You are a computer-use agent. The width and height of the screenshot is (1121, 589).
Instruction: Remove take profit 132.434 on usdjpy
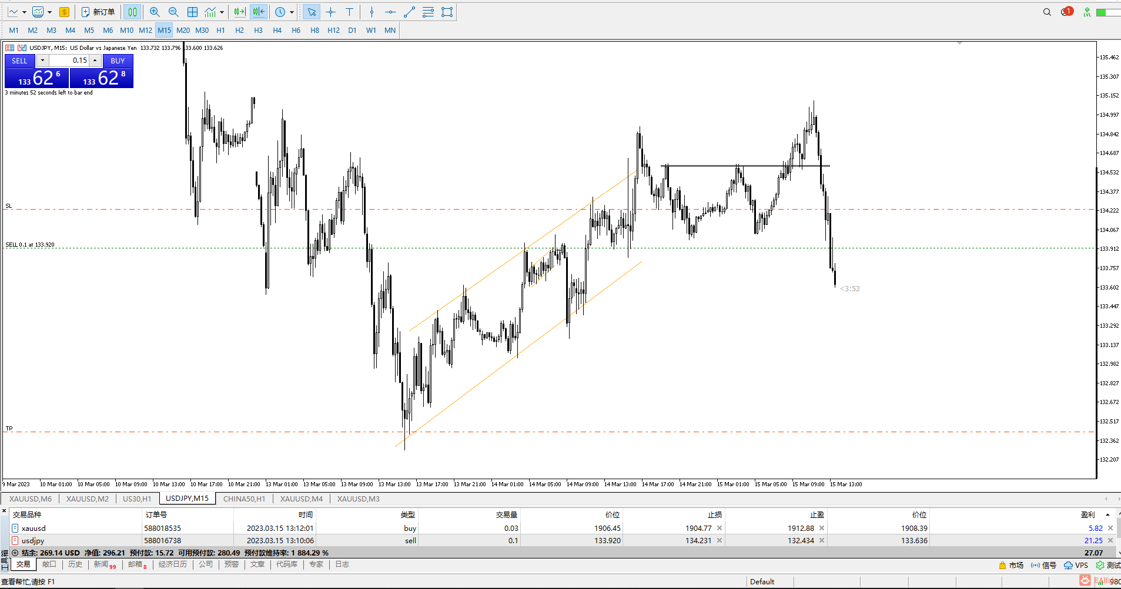(x=822, y=540)
